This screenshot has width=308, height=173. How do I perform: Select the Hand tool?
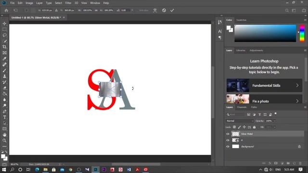[4, 135]
